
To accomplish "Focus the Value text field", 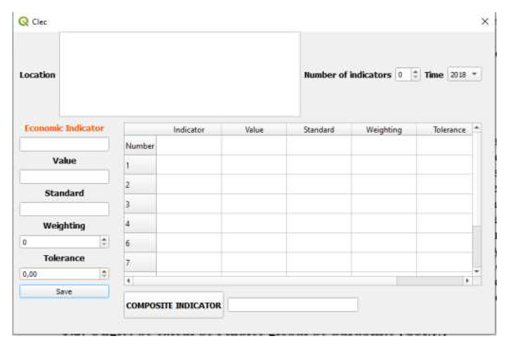I will click(x=64, y=176).
